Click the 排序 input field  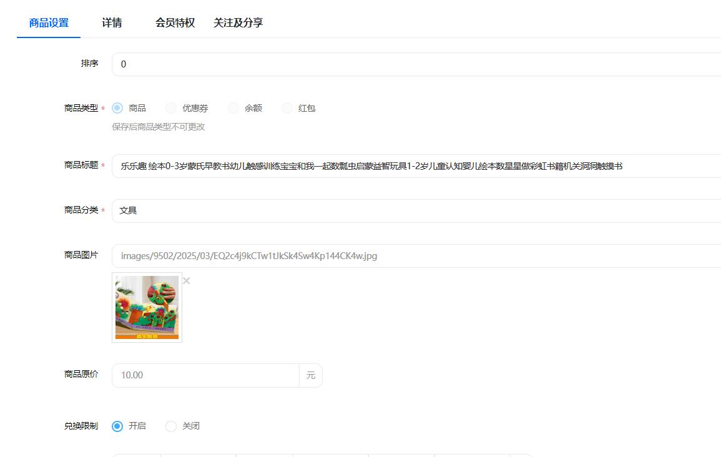416,64
